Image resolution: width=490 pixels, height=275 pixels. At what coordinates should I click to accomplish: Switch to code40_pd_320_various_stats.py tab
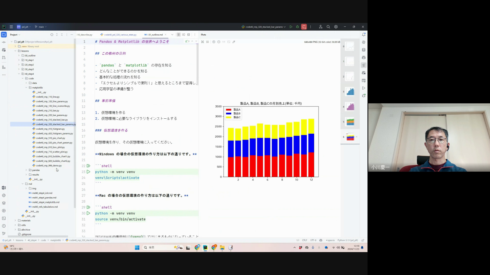120,35
